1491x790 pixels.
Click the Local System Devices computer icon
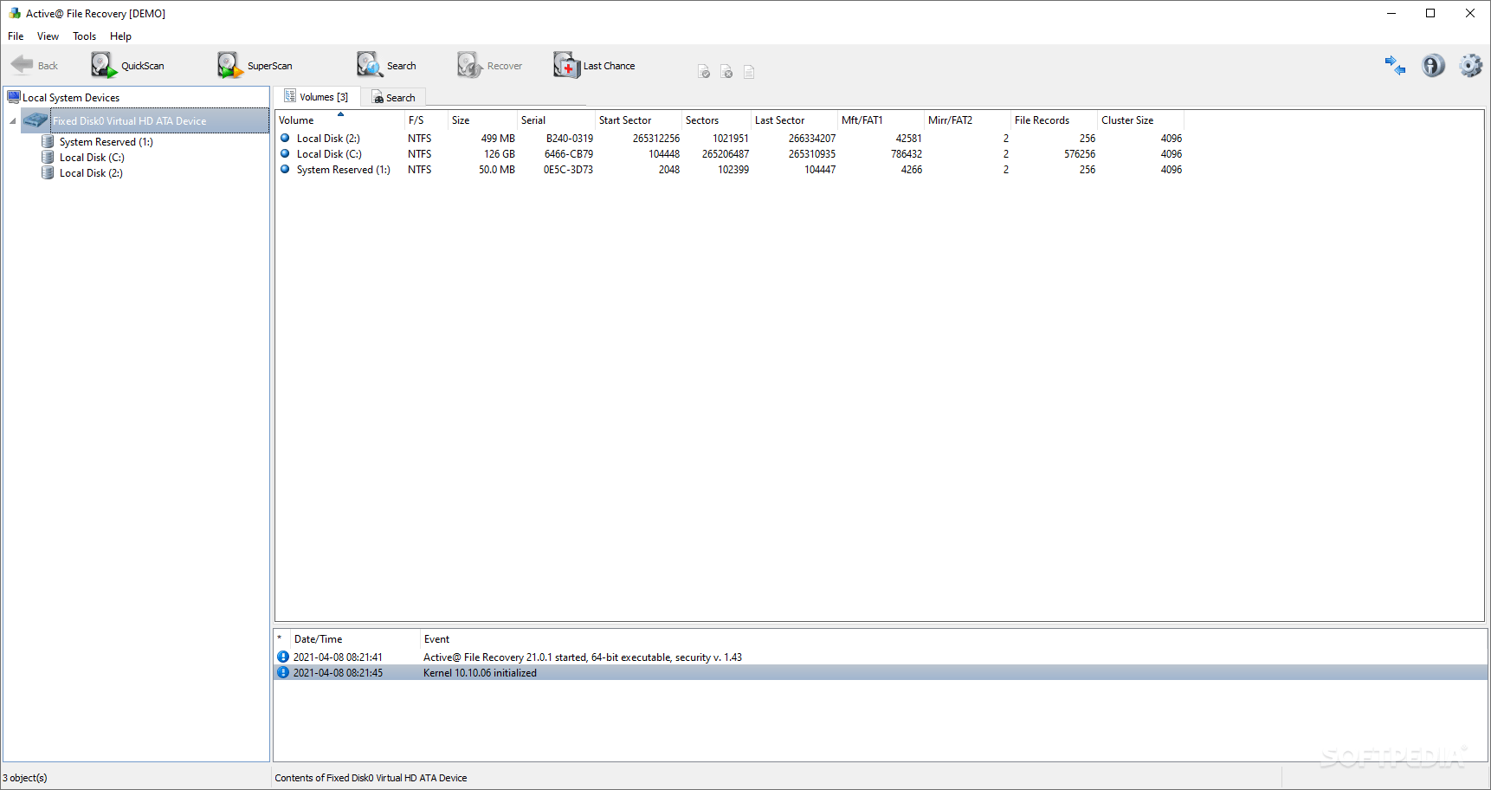point(14,97)
